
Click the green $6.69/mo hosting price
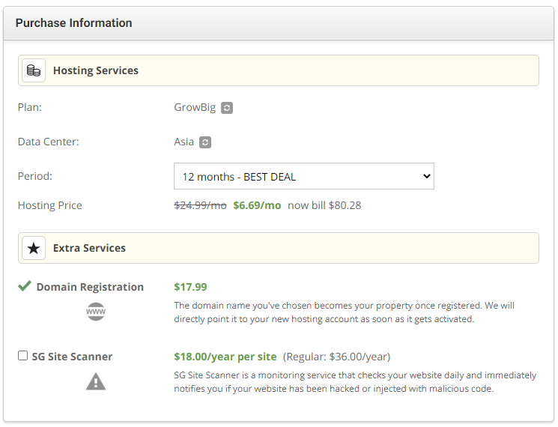(x=257, y=205)
